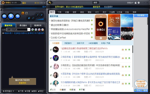Screen dimensions: 150x94
Task: Click the 查看帮助 link in tooltip
Action: 22,83
